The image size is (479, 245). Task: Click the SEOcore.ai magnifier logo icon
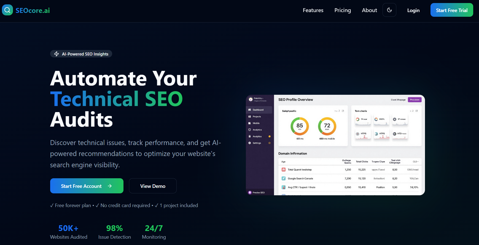7,10
